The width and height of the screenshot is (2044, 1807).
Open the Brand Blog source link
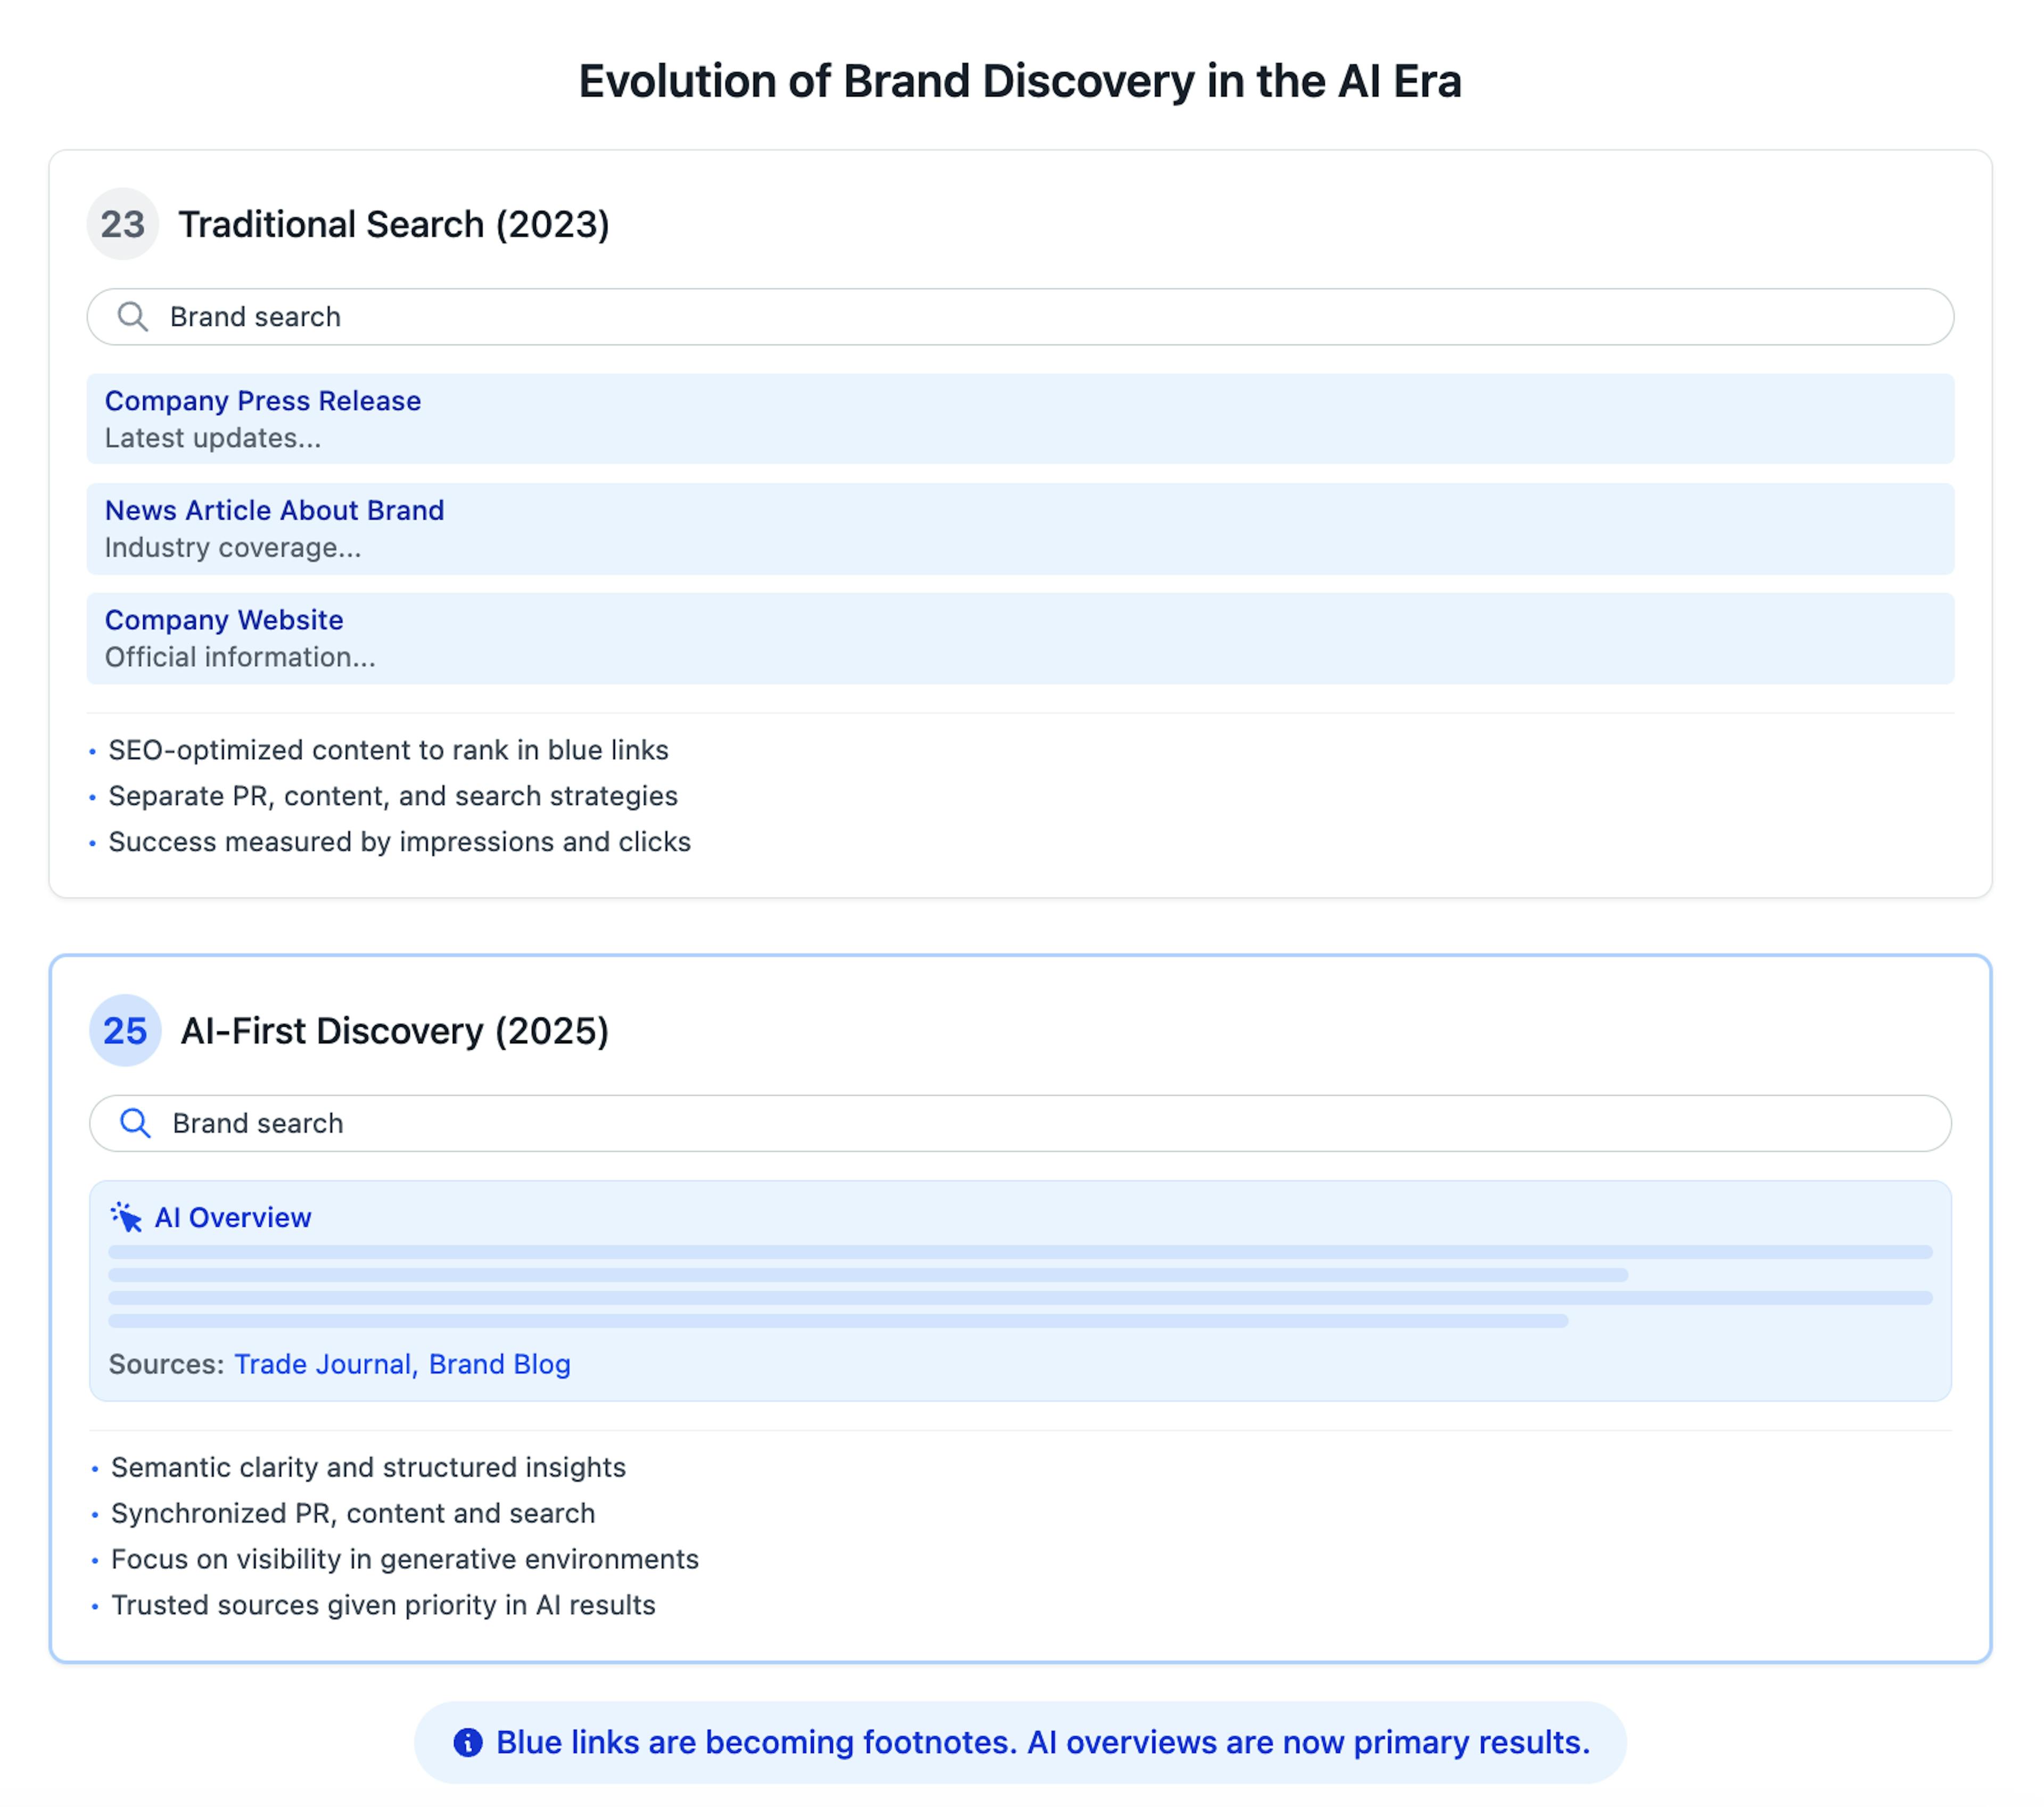pos(499,1364)
